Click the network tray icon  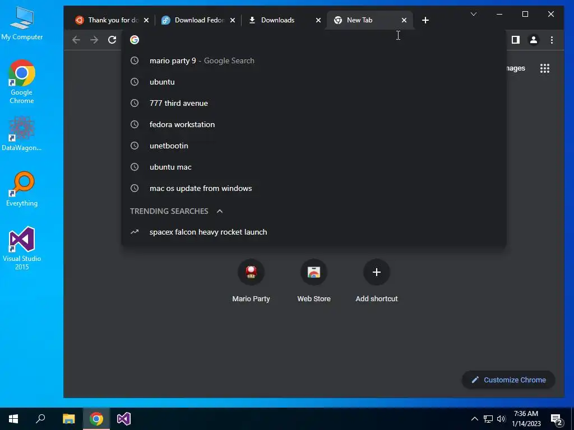pos(488,419)
